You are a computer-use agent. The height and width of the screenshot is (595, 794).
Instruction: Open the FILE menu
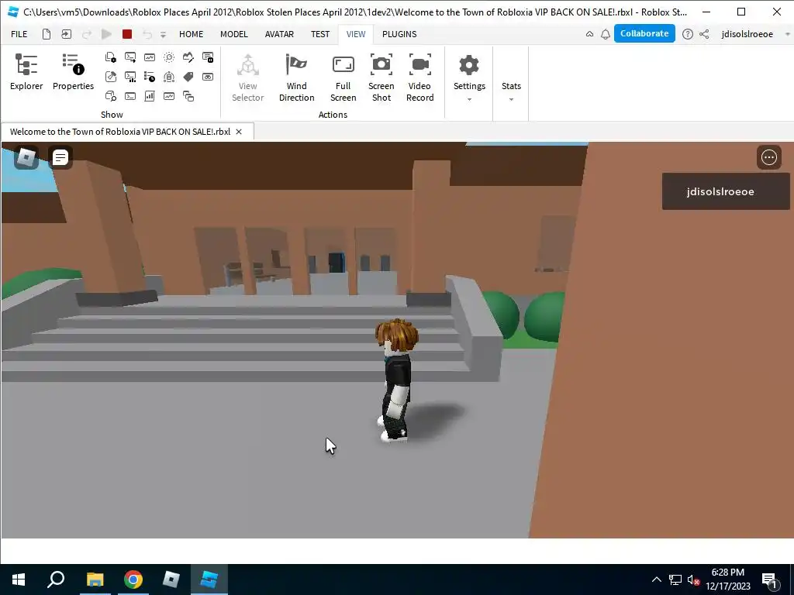coord(19,34)
